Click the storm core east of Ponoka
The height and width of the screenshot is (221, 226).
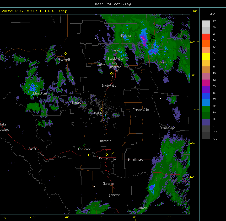point(144,39)
